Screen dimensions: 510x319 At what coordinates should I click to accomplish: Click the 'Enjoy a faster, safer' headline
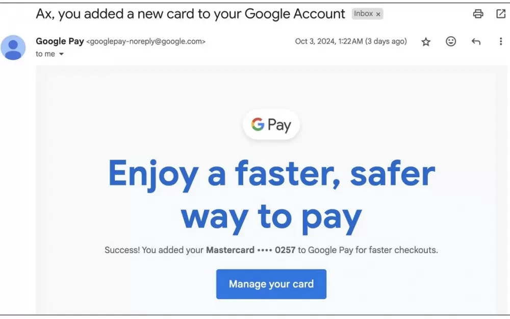(272, 174)
